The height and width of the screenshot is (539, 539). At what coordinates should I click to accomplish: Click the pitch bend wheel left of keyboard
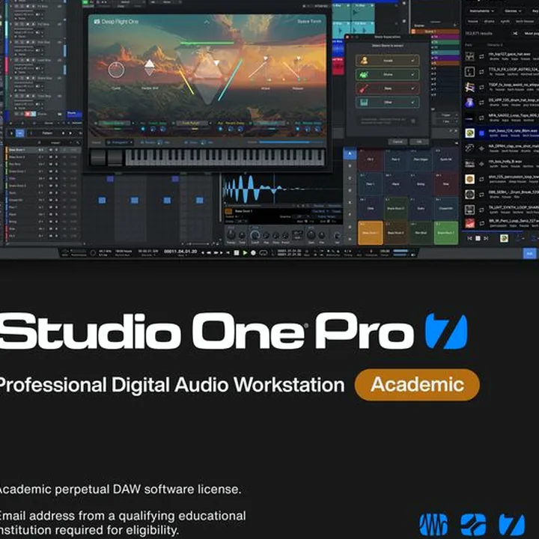pos(97,158)
